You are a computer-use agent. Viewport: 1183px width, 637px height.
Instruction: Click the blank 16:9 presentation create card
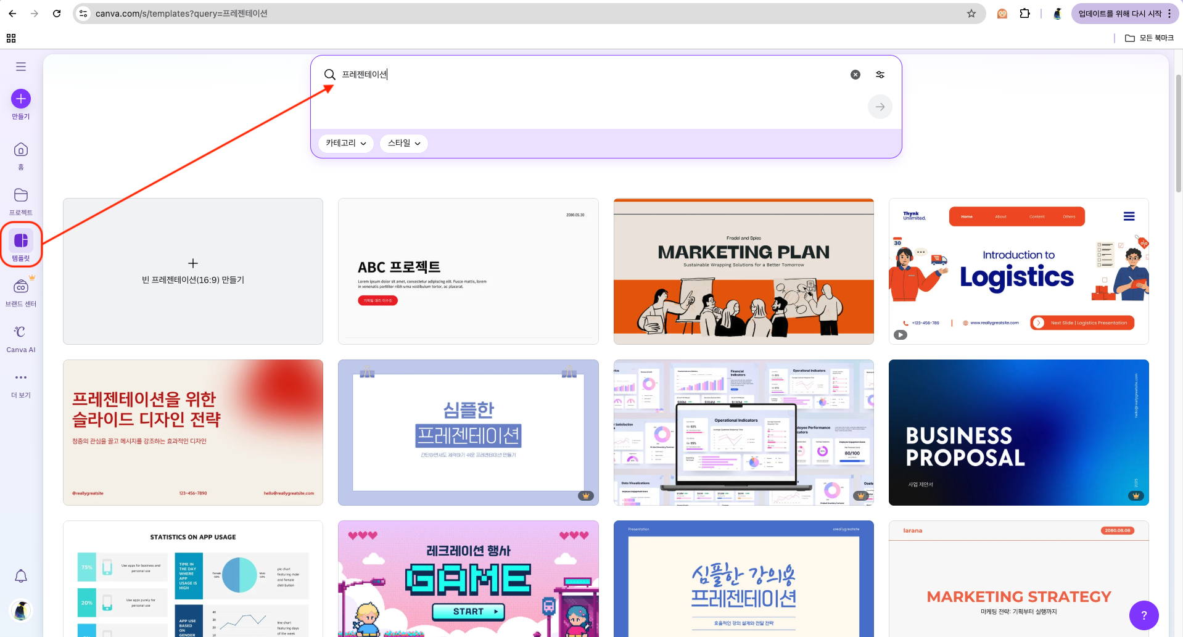tap(193, 271)
